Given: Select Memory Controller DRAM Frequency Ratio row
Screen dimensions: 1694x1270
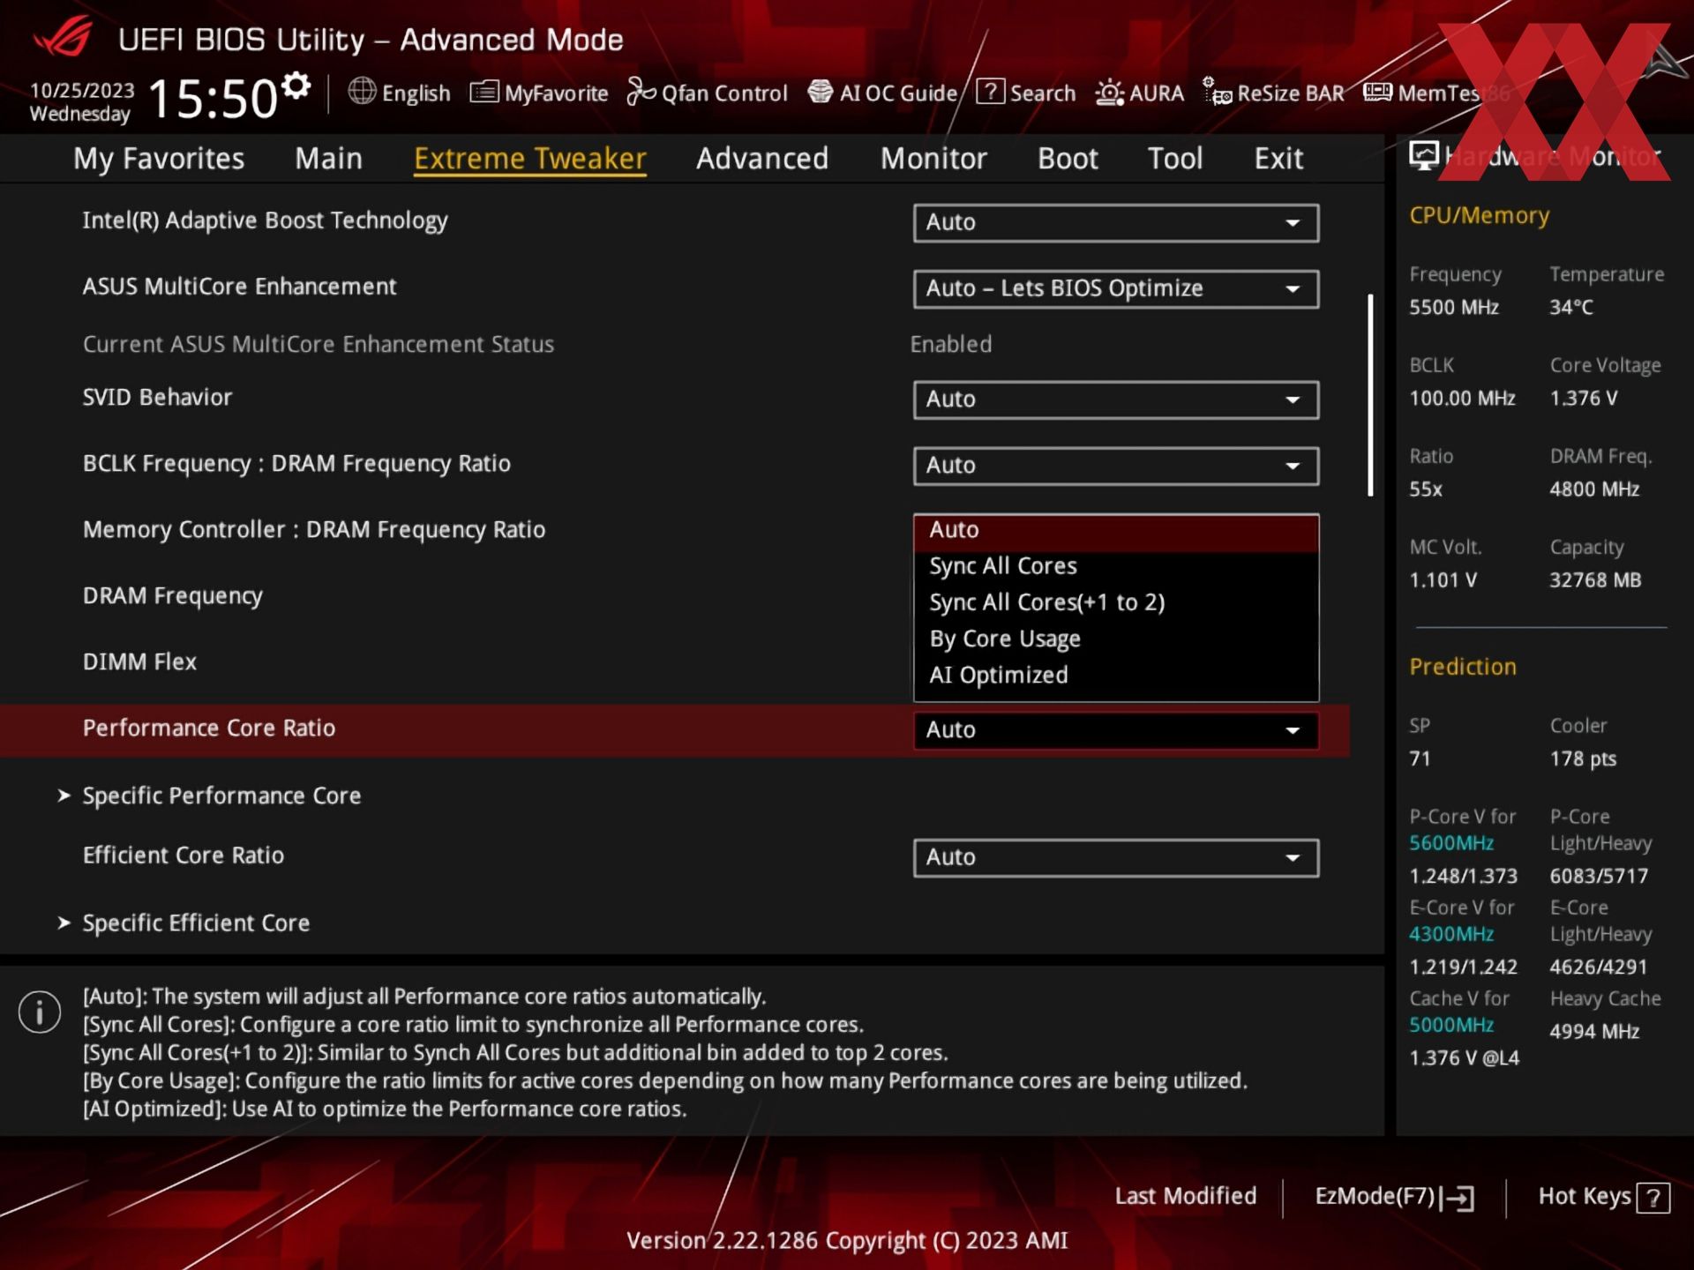Looking at the screenshot, I should click(314, 530).
